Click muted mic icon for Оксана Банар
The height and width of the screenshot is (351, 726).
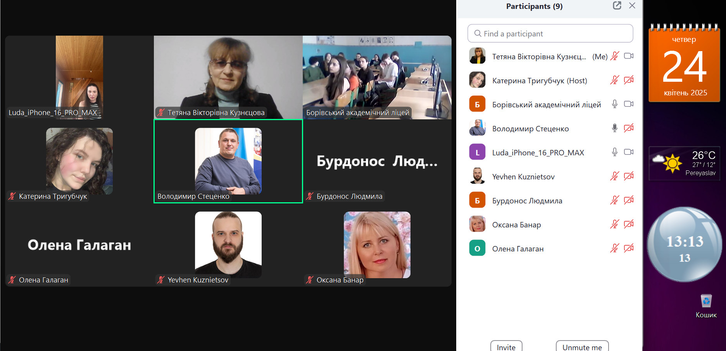[x=614, y=224]
